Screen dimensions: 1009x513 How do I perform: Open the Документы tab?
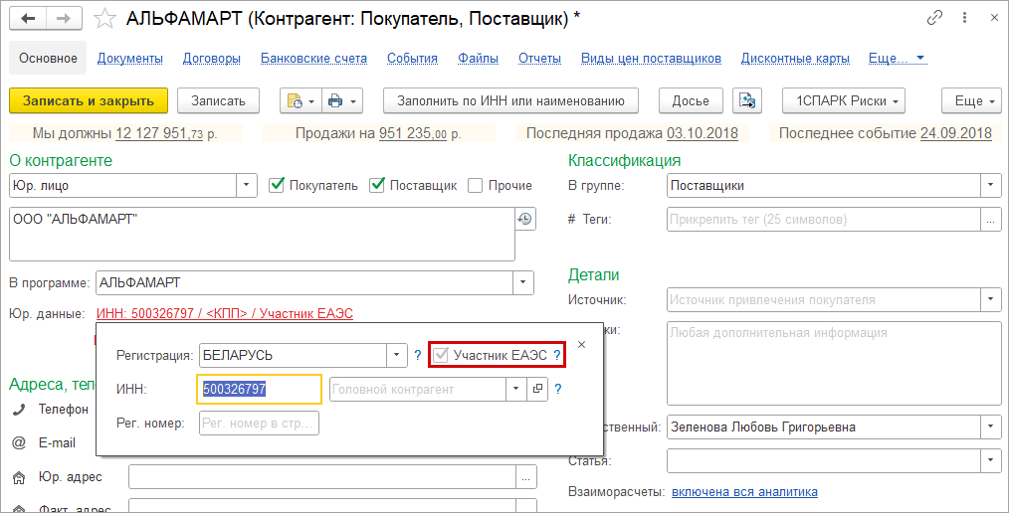pos(130,59)
